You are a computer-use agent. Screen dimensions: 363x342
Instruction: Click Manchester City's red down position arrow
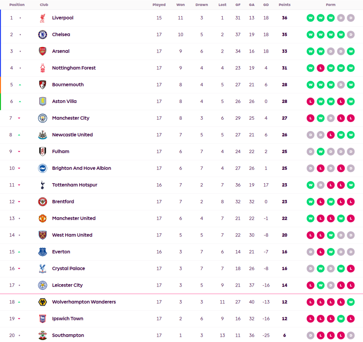(x=19, y=118)
